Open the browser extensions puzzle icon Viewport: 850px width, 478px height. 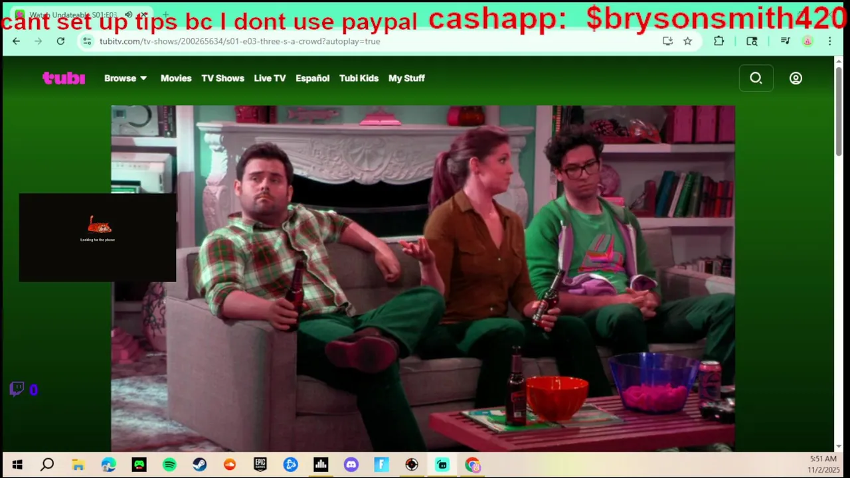coord(719,41)
